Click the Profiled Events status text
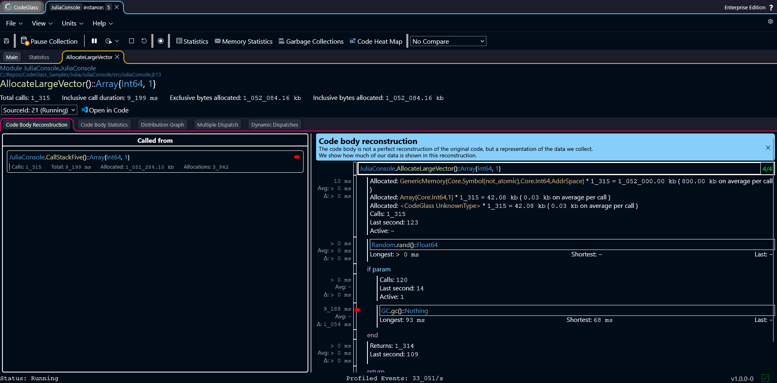777x383 pixels. [395, 379]
